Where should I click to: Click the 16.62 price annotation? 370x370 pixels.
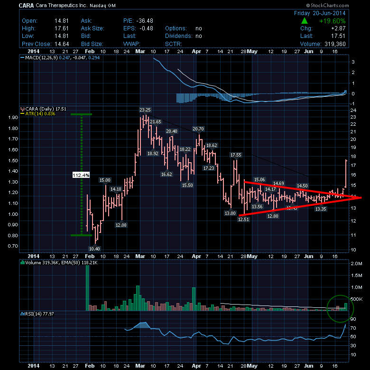click(x=166, y=174)
